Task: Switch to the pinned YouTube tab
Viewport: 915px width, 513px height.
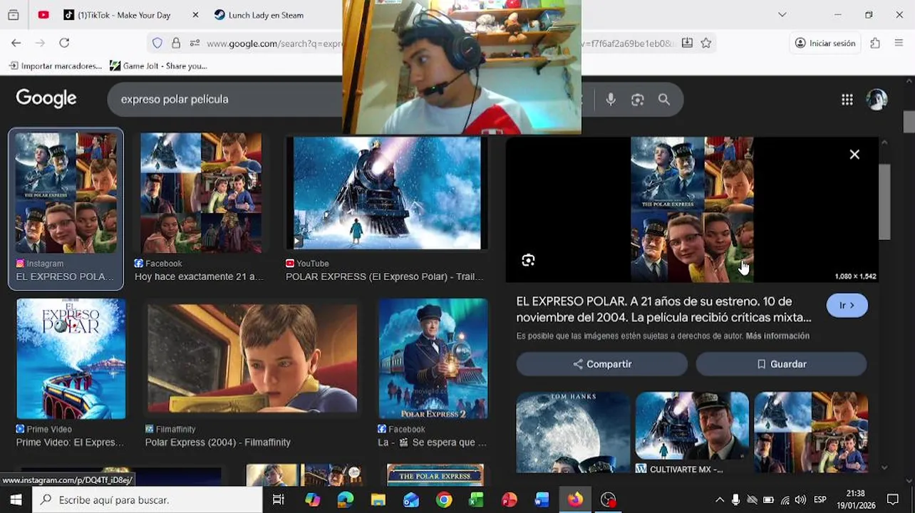Action: click(x=43, y=15)
